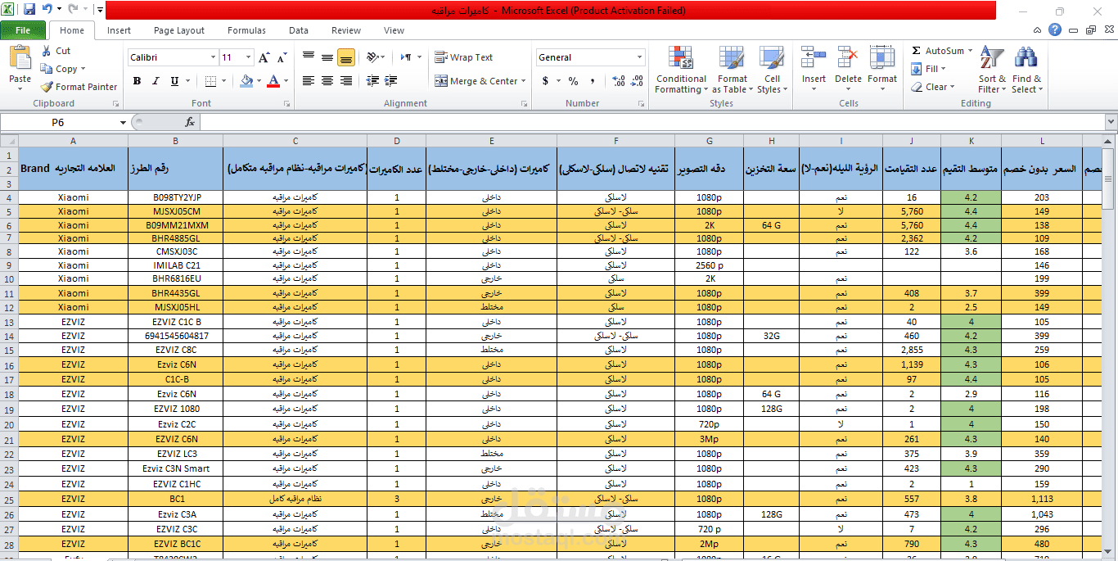Viewport: 1118px width, 561px height.
Task: Toggle Bold formatting
Action: point(137,81)
